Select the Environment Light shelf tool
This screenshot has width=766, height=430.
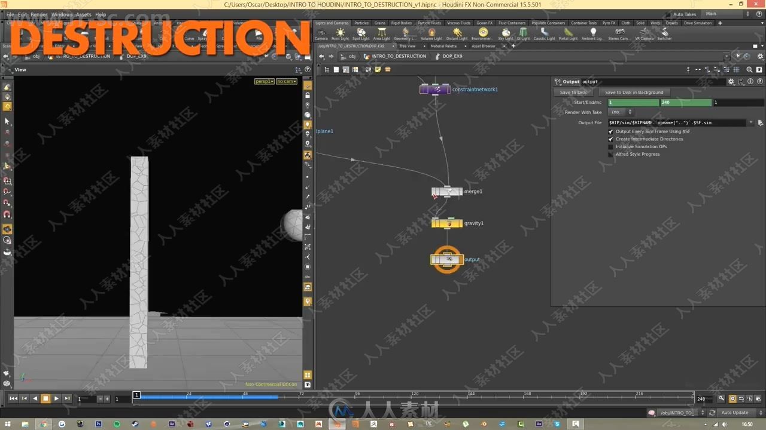(482, 34)
